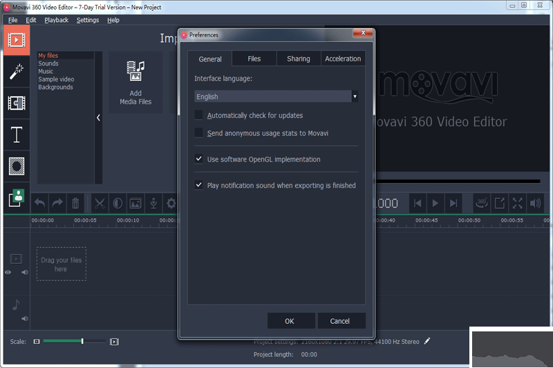This screenshot has width=553, height=368.
Task: Select Music category
Action: pos(46,71)
